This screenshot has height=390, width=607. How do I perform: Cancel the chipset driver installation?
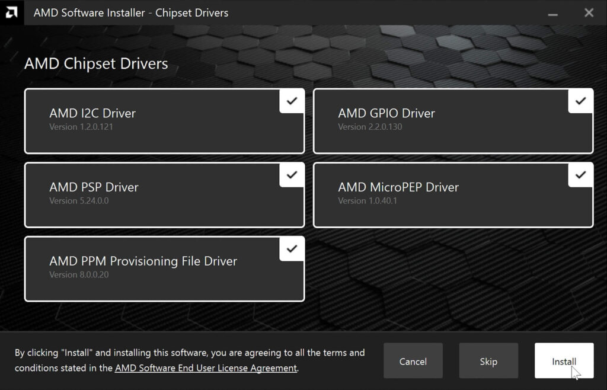tap(413, 360)
